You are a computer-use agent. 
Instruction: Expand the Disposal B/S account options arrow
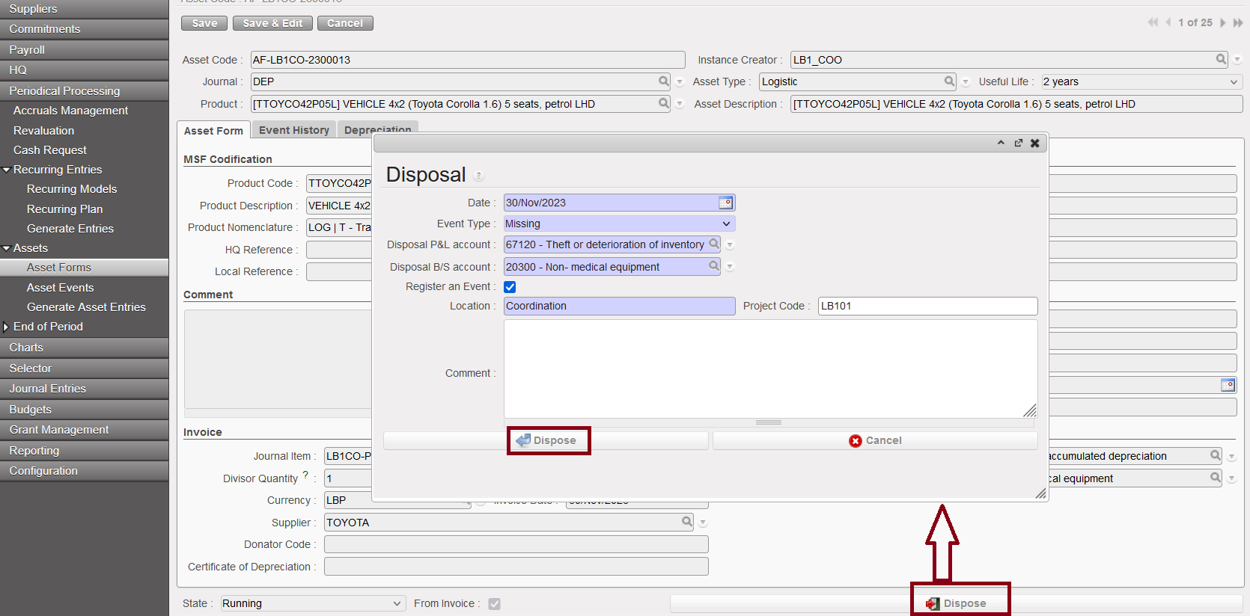(730, 267)
